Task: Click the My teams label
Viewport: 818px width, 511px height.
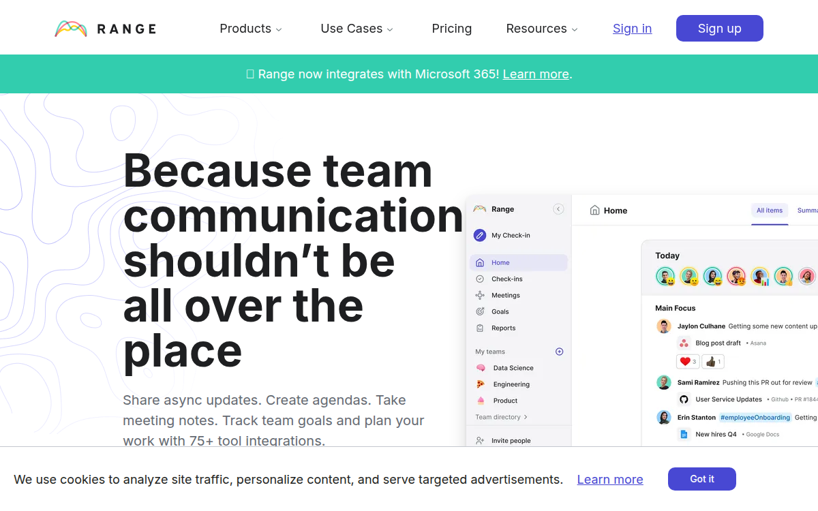Action: coord(490,352)
